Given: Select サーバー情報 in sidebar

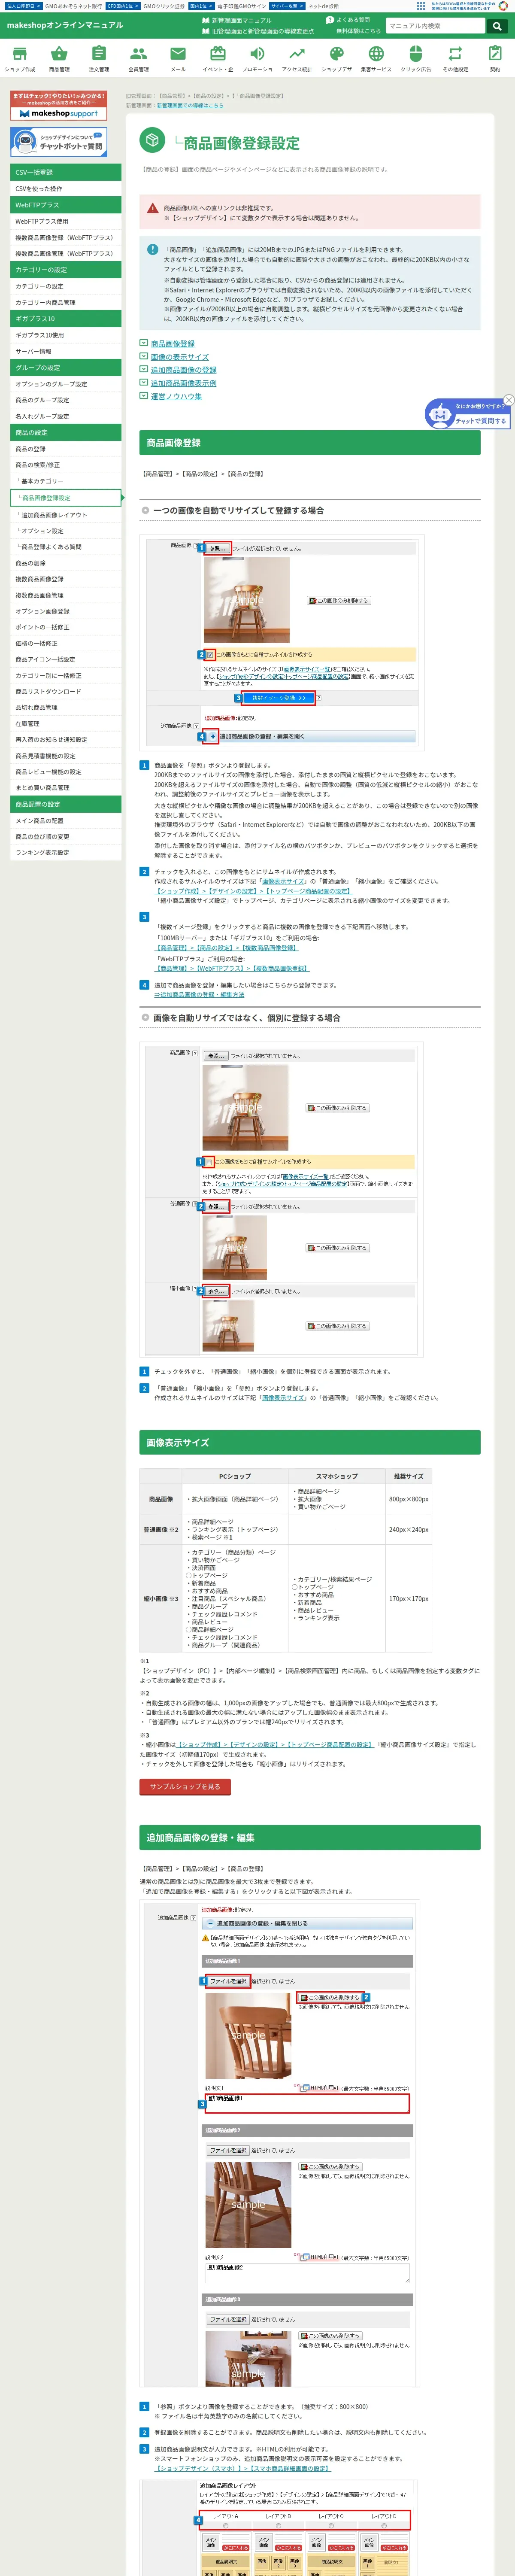Looking at the screenshot, I should click(x=66, y=351).
